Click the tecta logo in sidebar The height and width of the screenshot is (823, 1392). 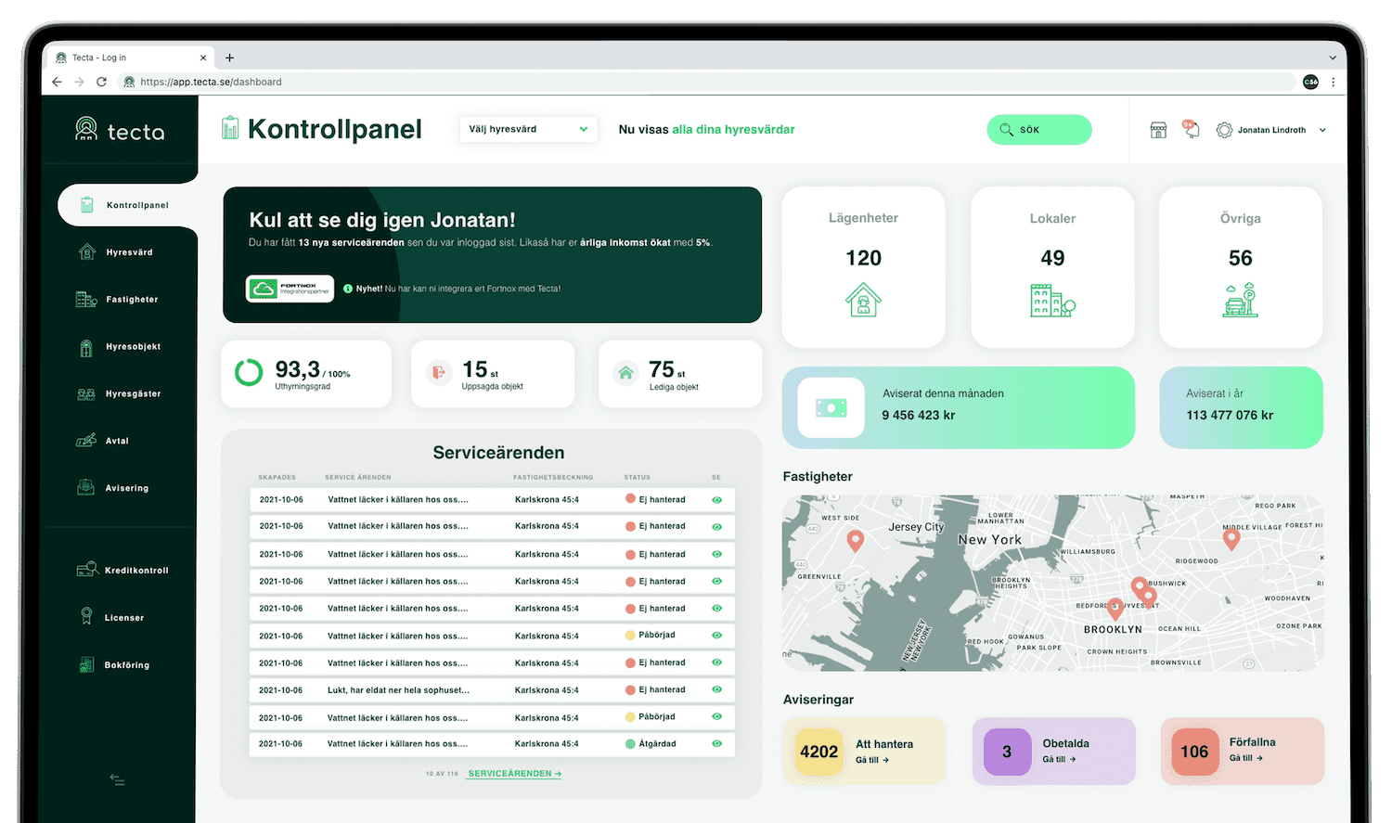tap(120, 131)
